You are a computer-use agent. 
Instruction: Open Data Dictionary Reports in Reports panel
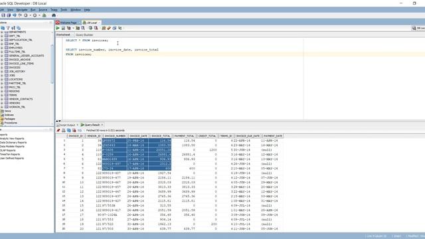pos(13,143)
